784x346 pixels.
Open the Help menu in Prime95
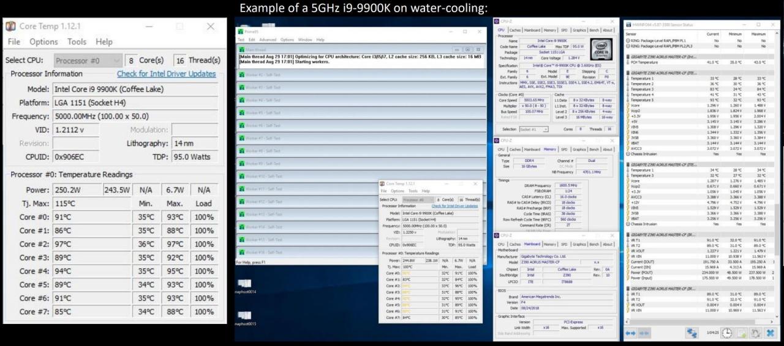pyautogui.click(x=320, y=40)
